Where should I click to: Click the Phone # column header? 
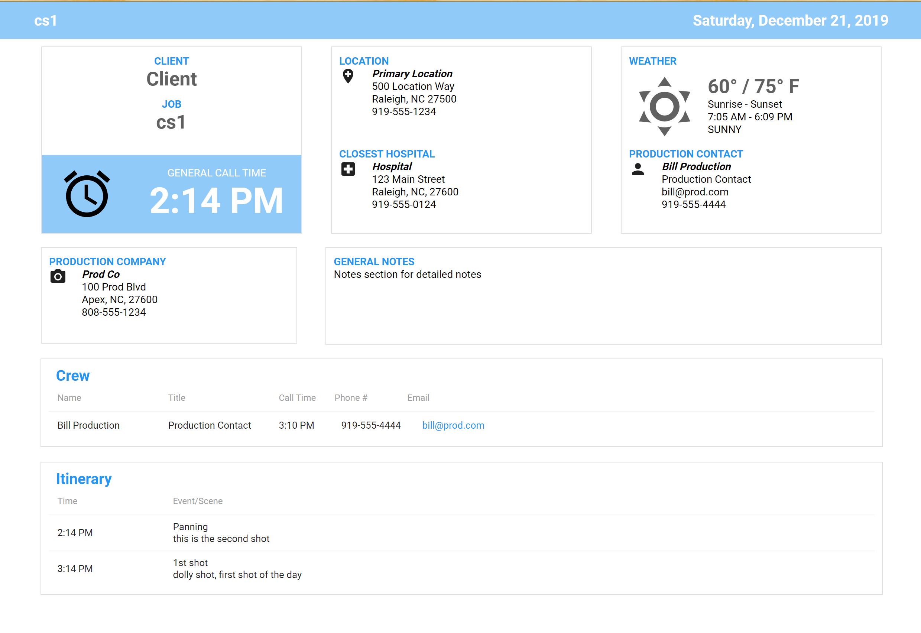[351, 398]
